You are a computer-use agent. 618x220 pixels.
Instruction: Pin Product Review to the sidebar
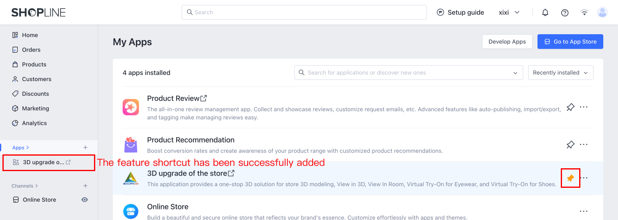point(570,107)
